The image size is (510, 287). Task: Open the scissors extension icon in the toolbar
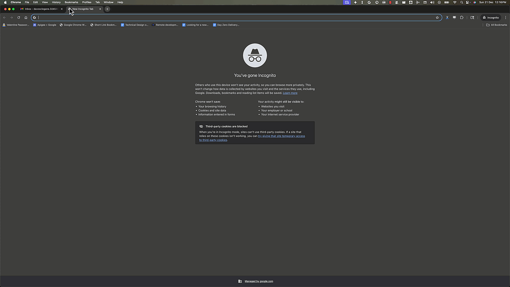(x=447, y=18)
